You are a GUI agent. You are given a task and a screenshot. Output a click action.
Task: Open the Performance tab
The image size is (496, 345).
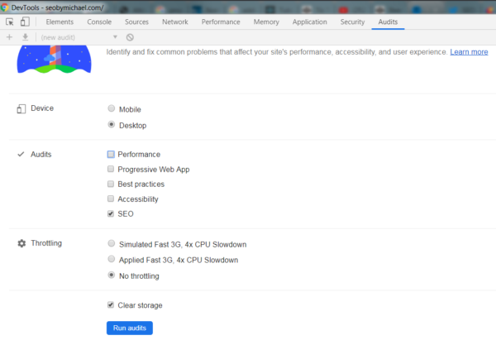(221, 22)
